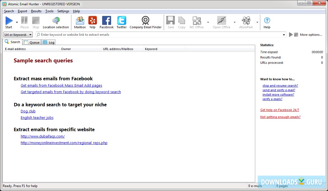Expand the MS Office dropdown arrow
This screenshot has width=328, height=191.
tap(208, 22)
